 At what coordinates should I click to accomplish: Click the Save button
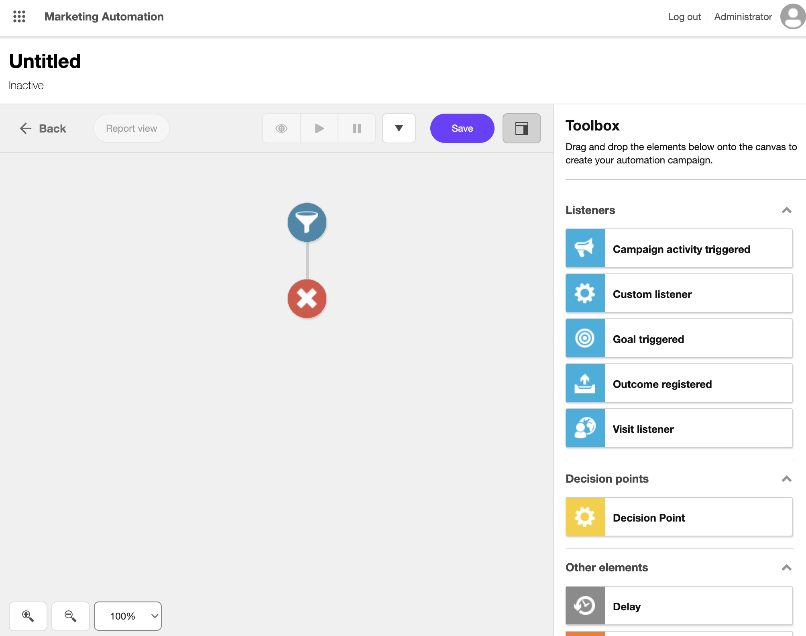(462, 128)
